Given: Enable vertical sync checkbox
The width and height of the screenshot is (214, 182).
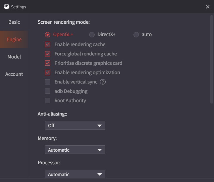Looking at the screenshot, I should click(48, 82).
